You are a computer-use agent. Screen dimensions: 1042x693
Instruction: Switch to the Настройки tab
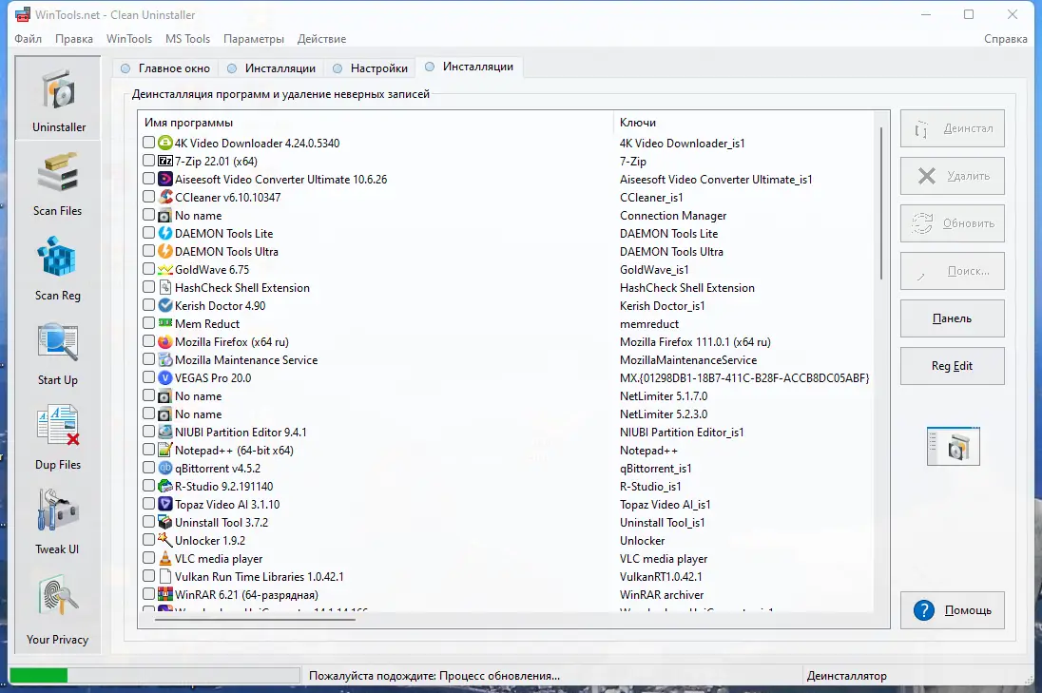click(371, 67)
